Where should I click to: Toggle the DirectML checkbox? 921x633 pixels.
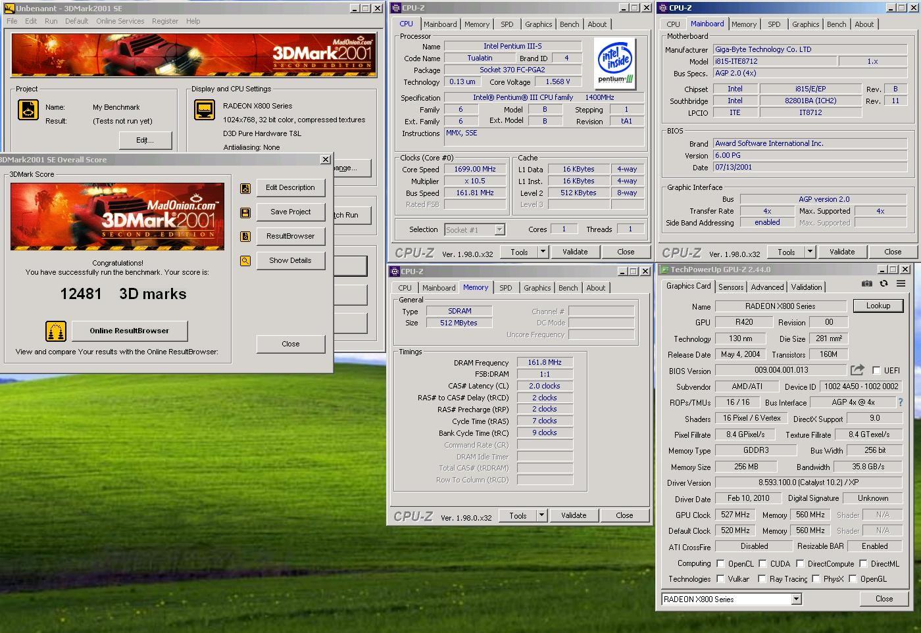[x=863, y=563]
